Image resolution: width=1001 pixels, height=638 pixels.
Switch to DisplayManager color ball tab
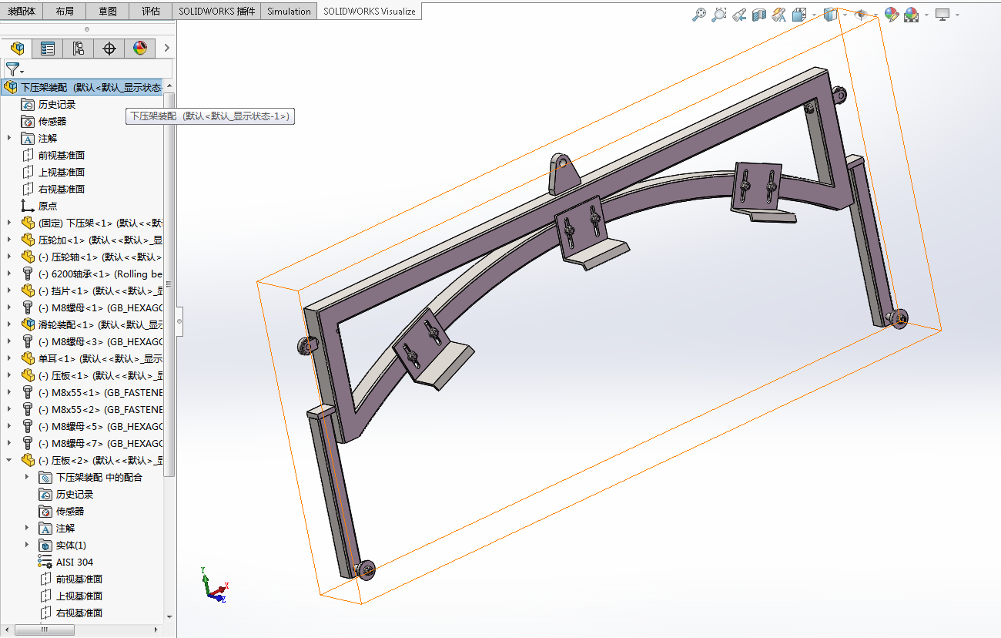[140, 49]
